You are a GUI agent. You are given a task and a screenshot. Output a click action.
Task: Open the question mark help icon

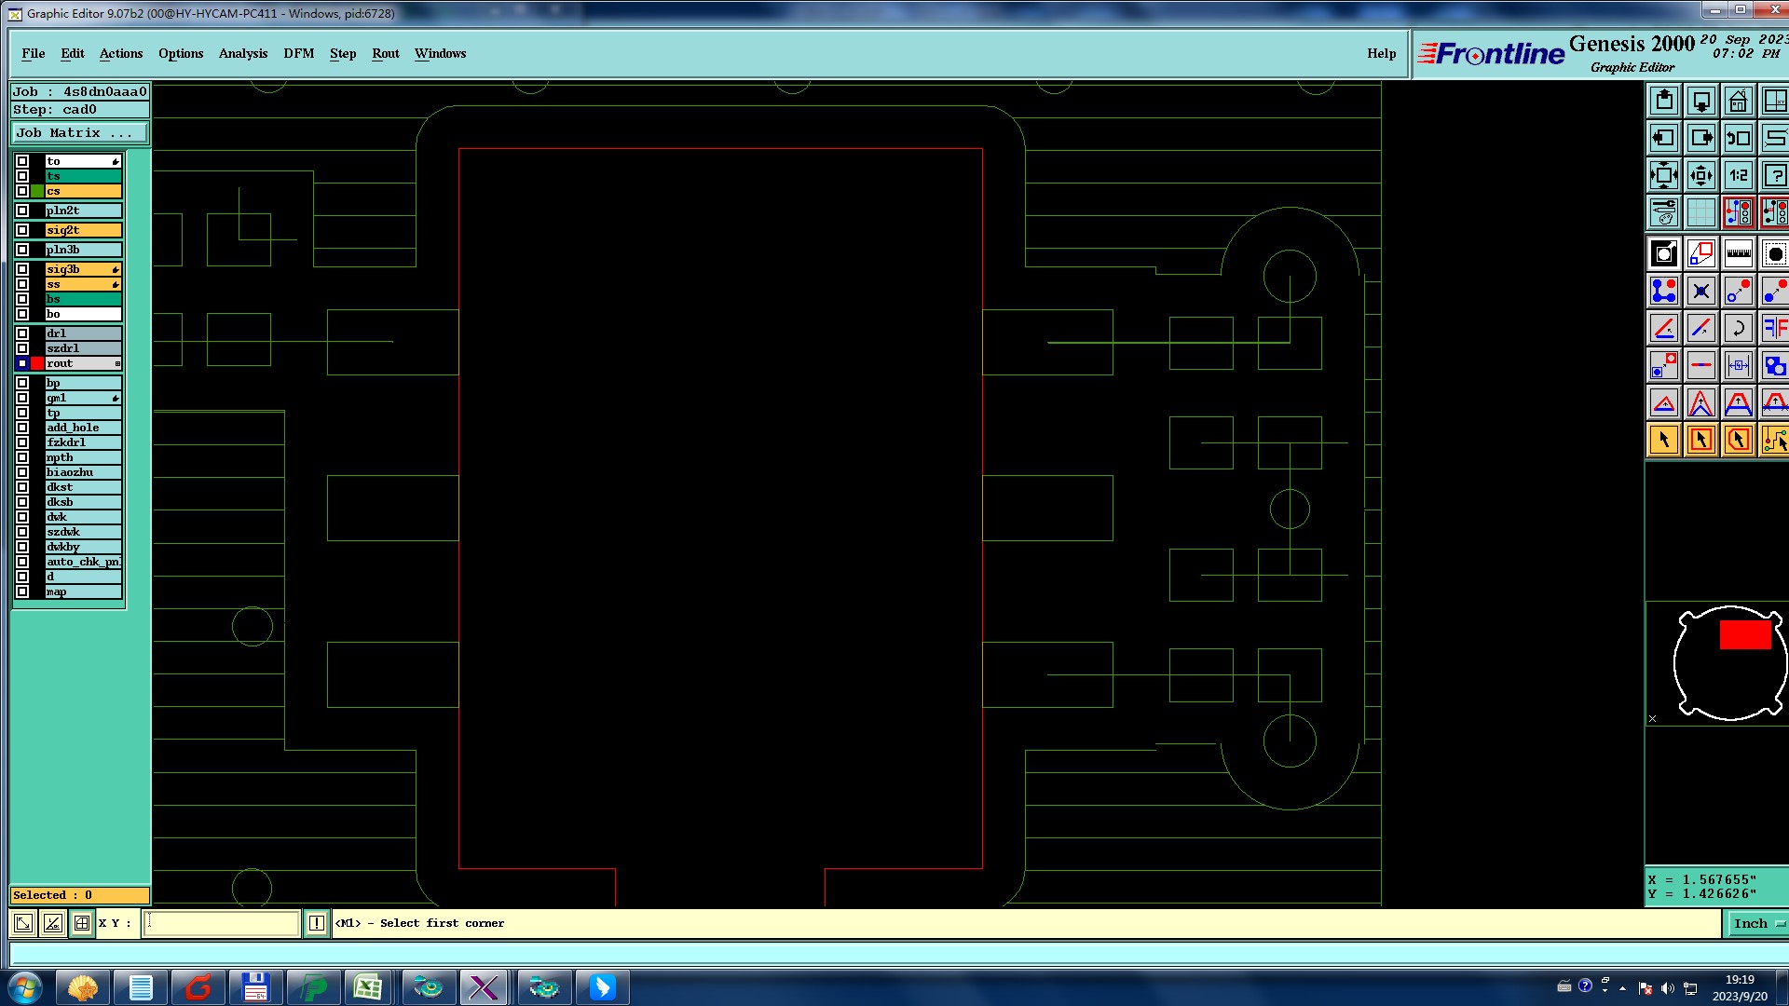pyautogui.click(x=1774, y=175)
